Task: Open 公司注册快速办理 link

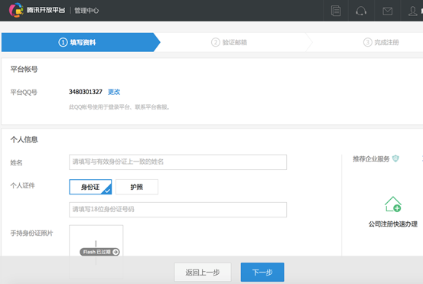Action: (x=393, y=224)
